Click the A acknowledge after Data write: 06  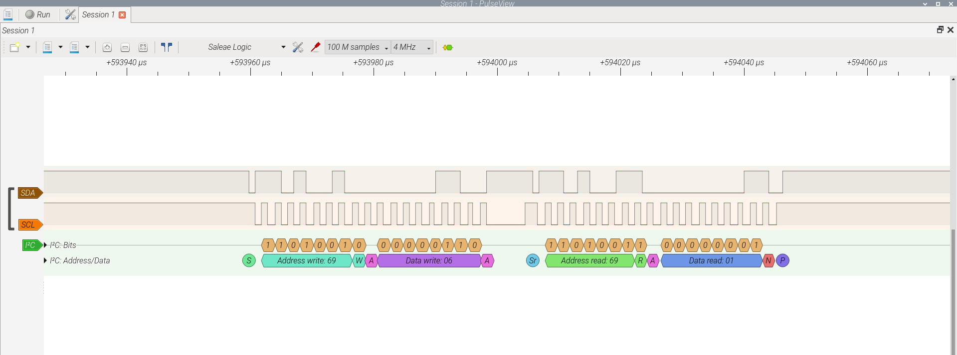pyautogui.click(x=487, y=260)
